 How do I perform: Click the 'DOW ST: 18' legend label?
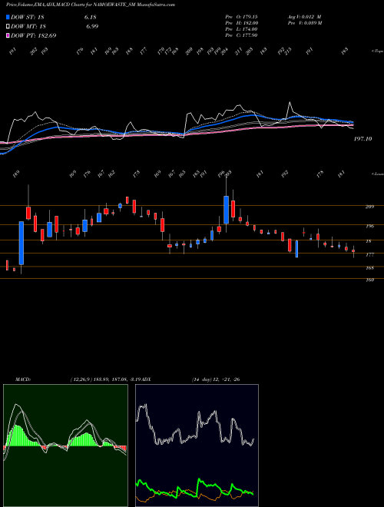click(28, 17)
